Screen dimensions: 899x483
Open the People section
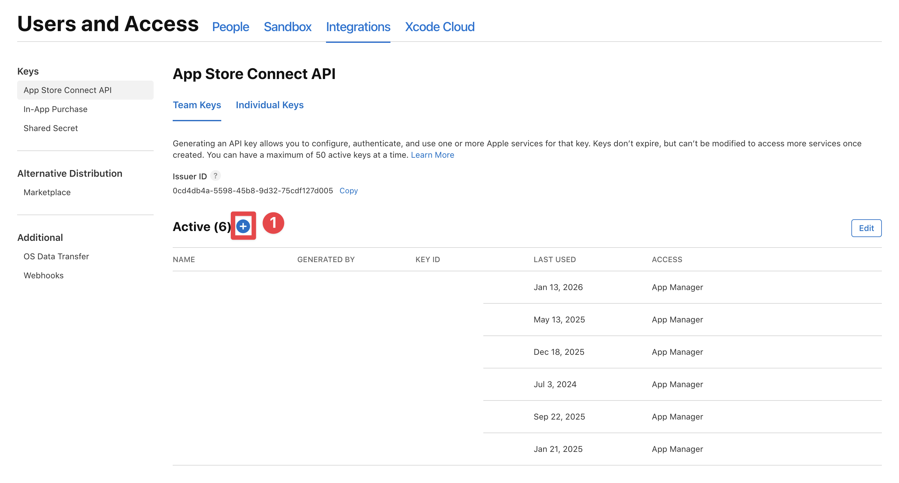[231, 27]
